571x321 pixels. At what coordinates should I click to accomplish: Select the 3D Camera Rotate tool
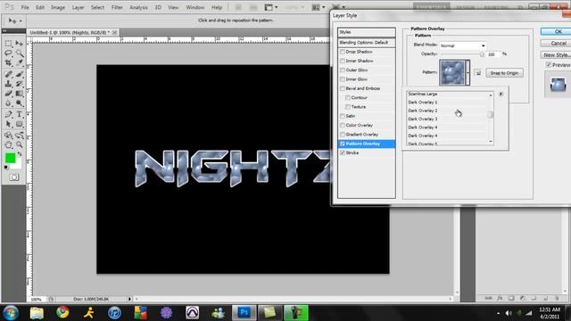click(x=20, y=136)
